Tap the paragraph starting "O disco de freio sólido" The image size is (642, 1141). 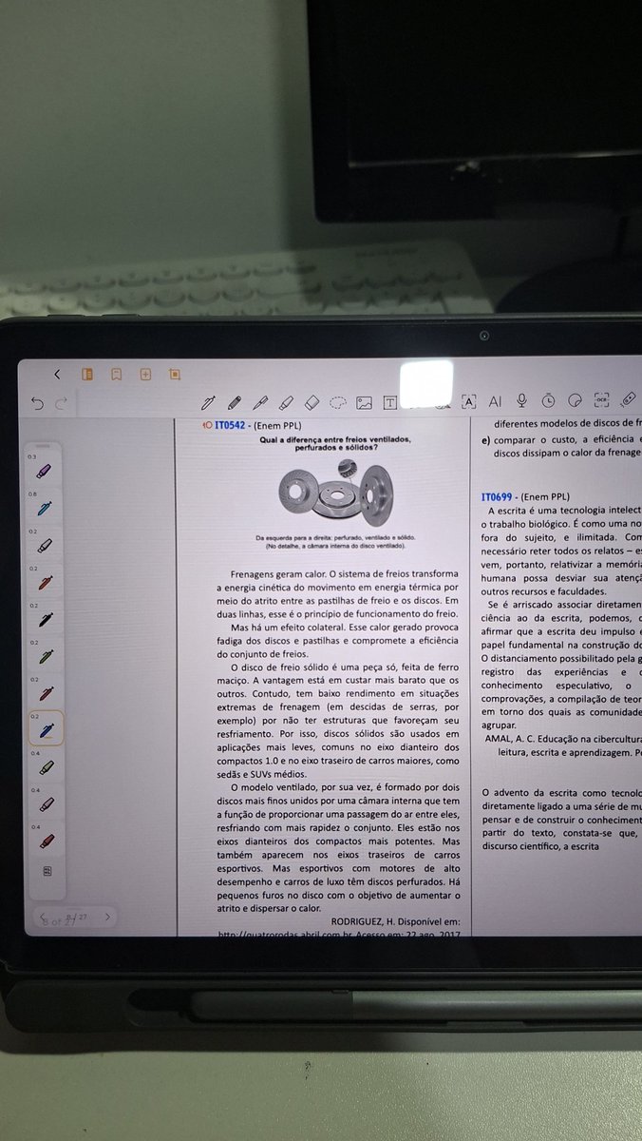(x=339, y=721)
